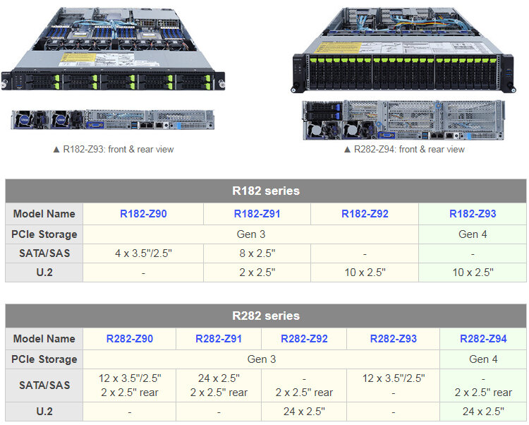Viewport: 529px width, 425px height.
Task: Click the '24 x 2.5"' U.2 cell for R282-Z94
Action: coord(483,411)
